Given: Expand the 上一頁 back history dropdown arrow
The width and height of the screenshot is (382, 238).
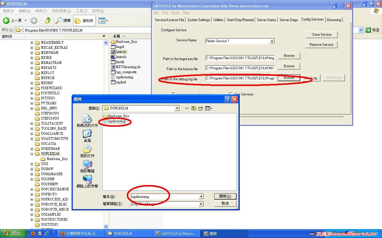Looking at the screenshot, I should (x=25, y=21).
